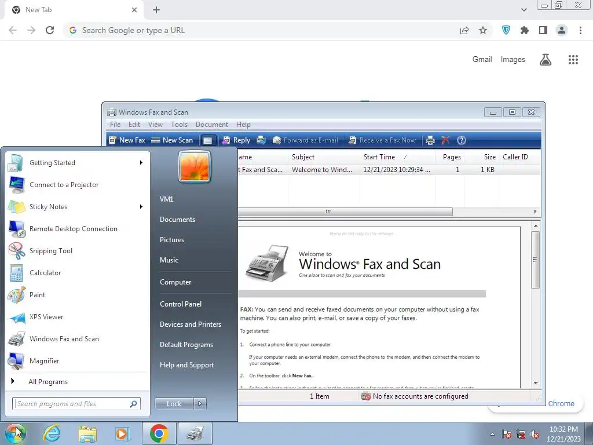Click the preview pane scroll up arrow
This screenshot has width=593, height=445.
536,226
